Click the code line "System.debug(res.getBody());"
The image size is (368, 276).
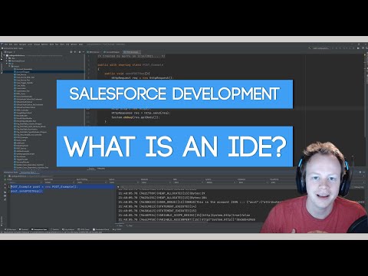pyautogui.click(x=136, y=117)
